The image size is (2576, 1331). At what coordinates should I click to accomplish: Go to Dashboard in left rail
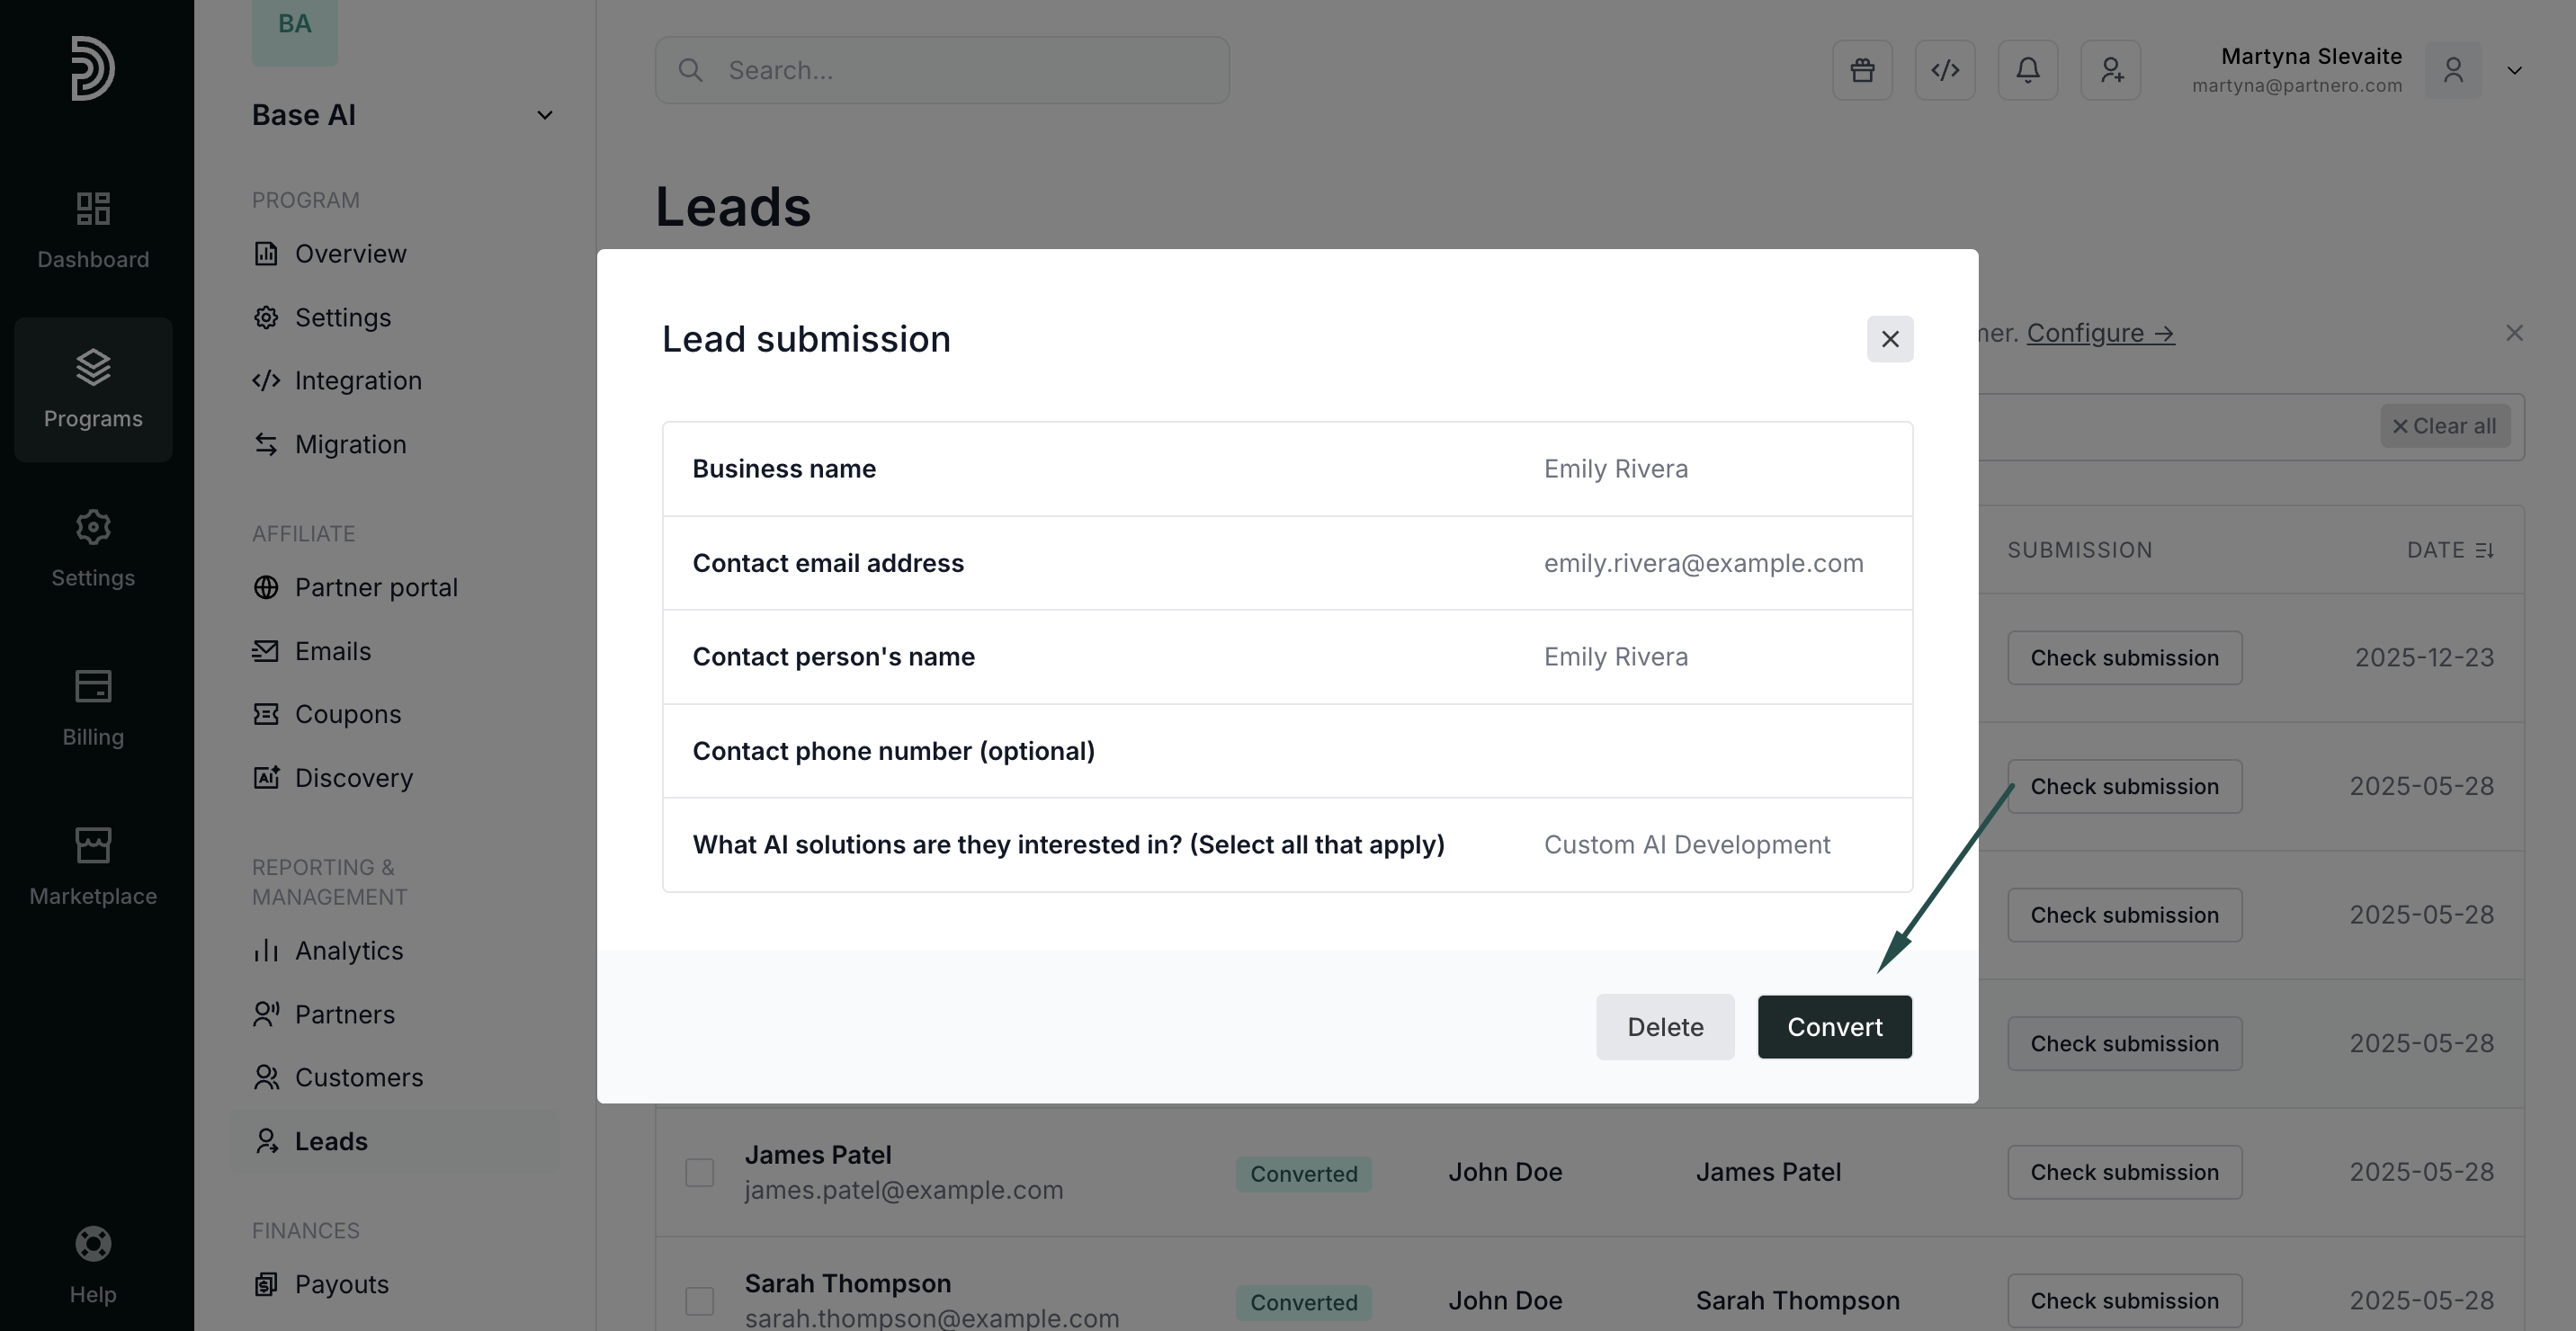click(93, 230)
